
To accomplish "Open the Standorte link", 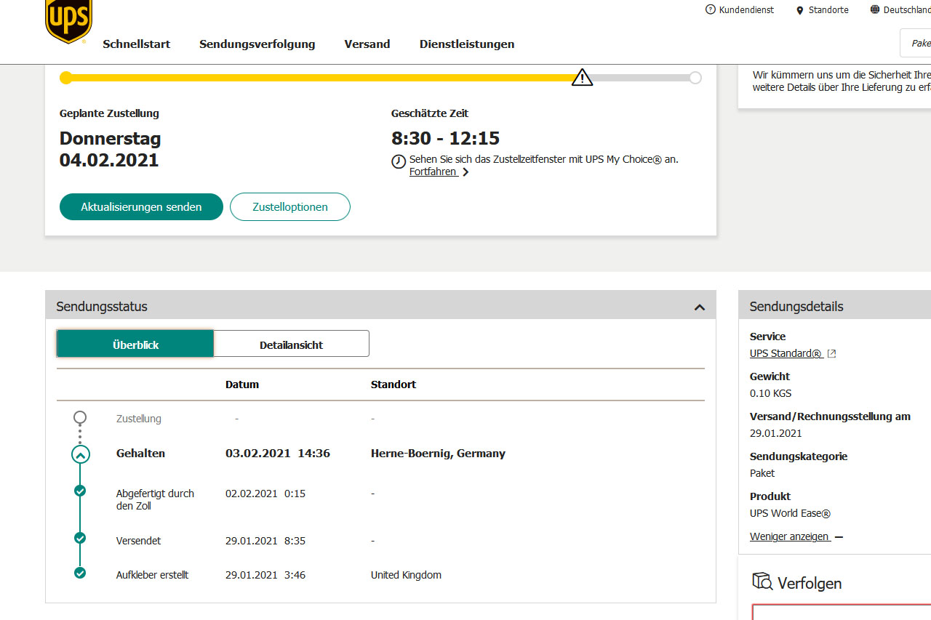I will click(x=828, y=10).
